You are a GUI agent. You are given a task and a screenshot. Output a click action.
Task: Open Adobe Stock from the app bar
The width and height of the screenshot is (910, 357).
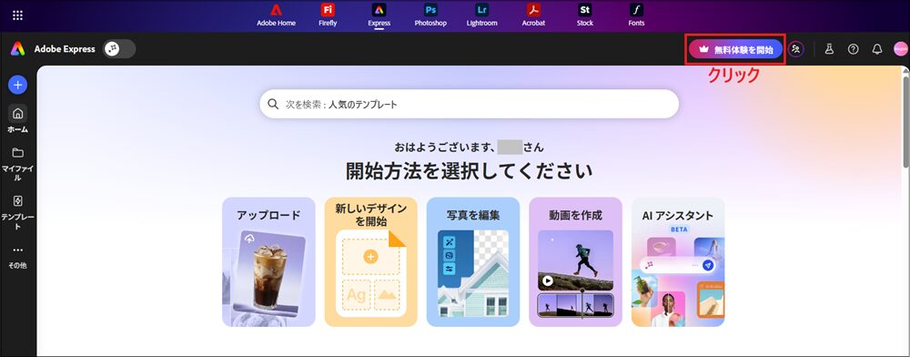coord(585,15)
